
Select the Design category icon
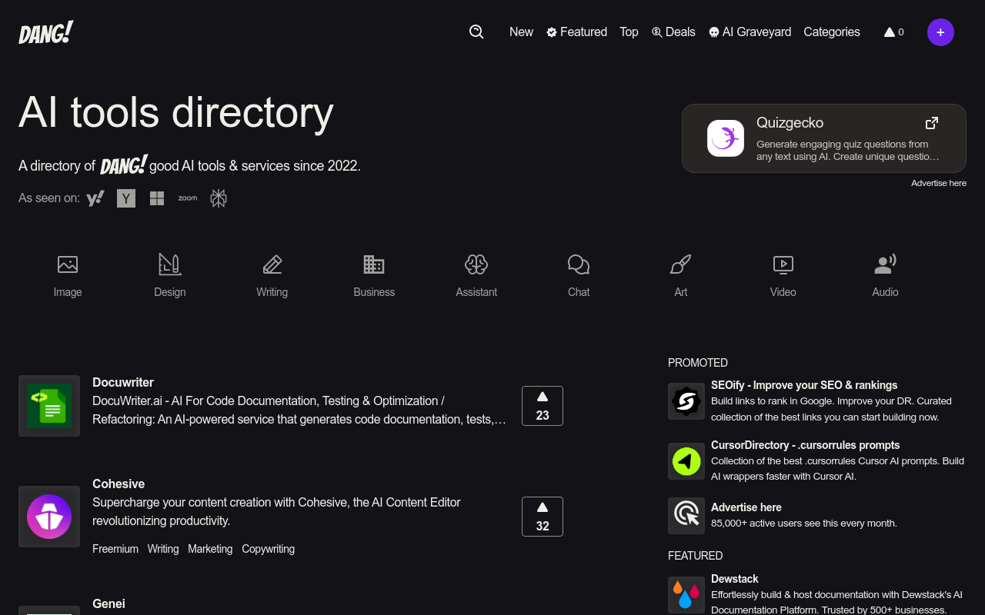(x=170, y=264)
